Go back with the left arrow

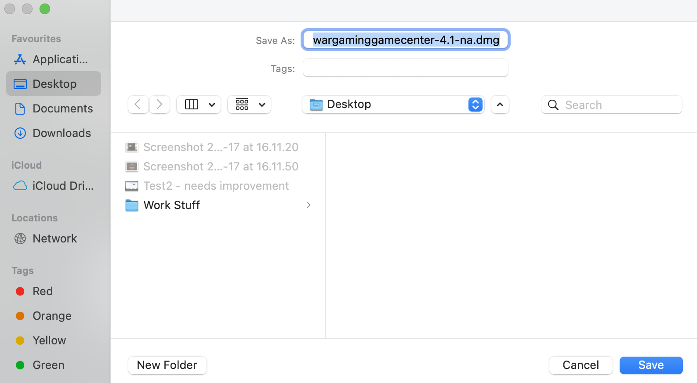coord(138,105)
